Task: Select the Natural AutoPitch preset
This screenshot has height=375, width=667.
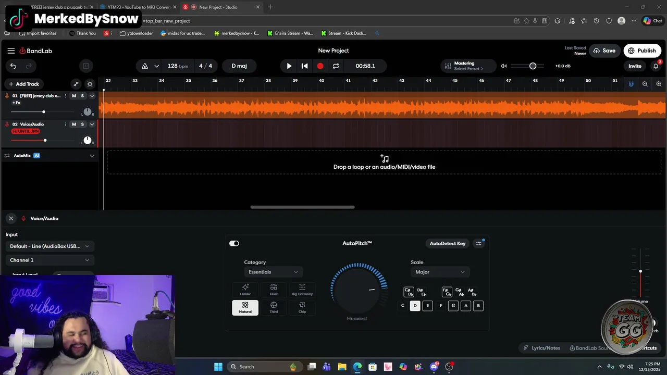Action: click(245, 307)
